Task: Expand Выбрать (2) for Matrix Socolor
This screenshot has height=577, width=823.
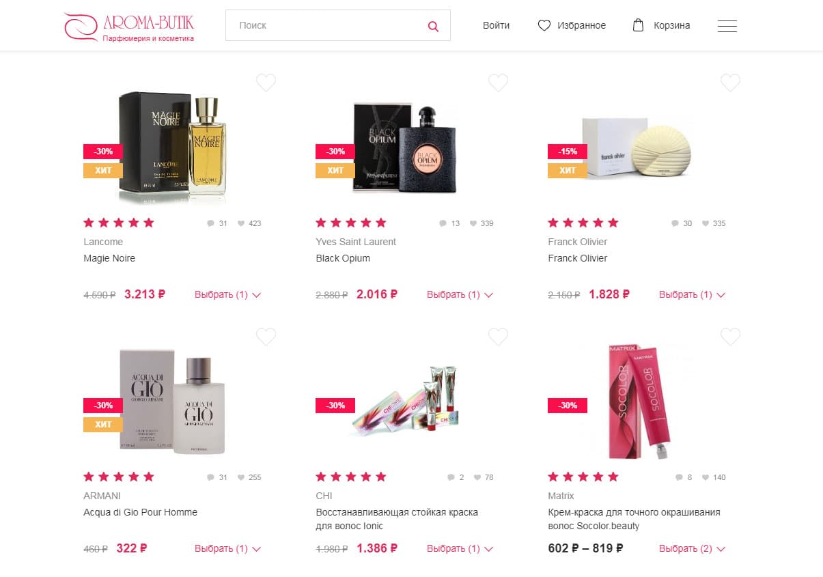Action: 692,548
